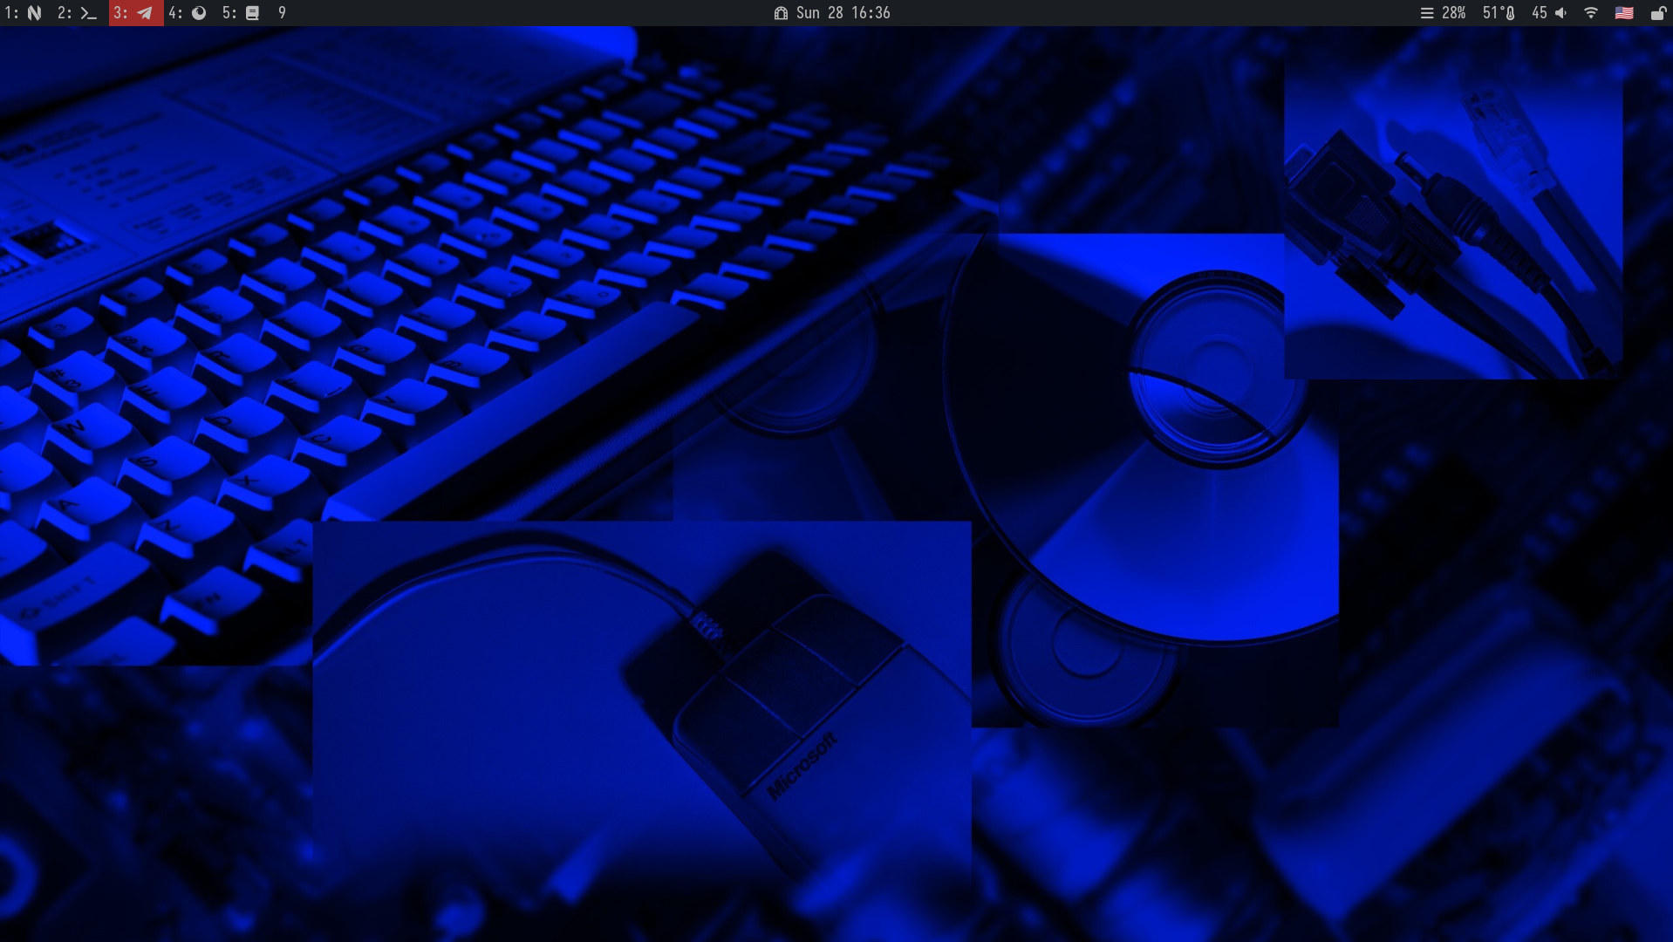Select the active Telegram workspace 3
The image size is (1673, 942).
click(135, 13)
